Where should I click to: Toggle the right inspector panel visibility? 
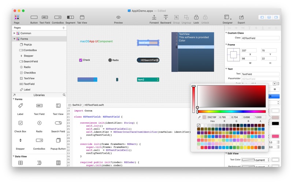pyautogui.click(x=276, y=17)
